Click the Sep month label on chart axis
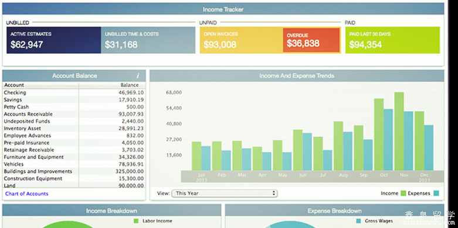 click(x=364, y=175)
